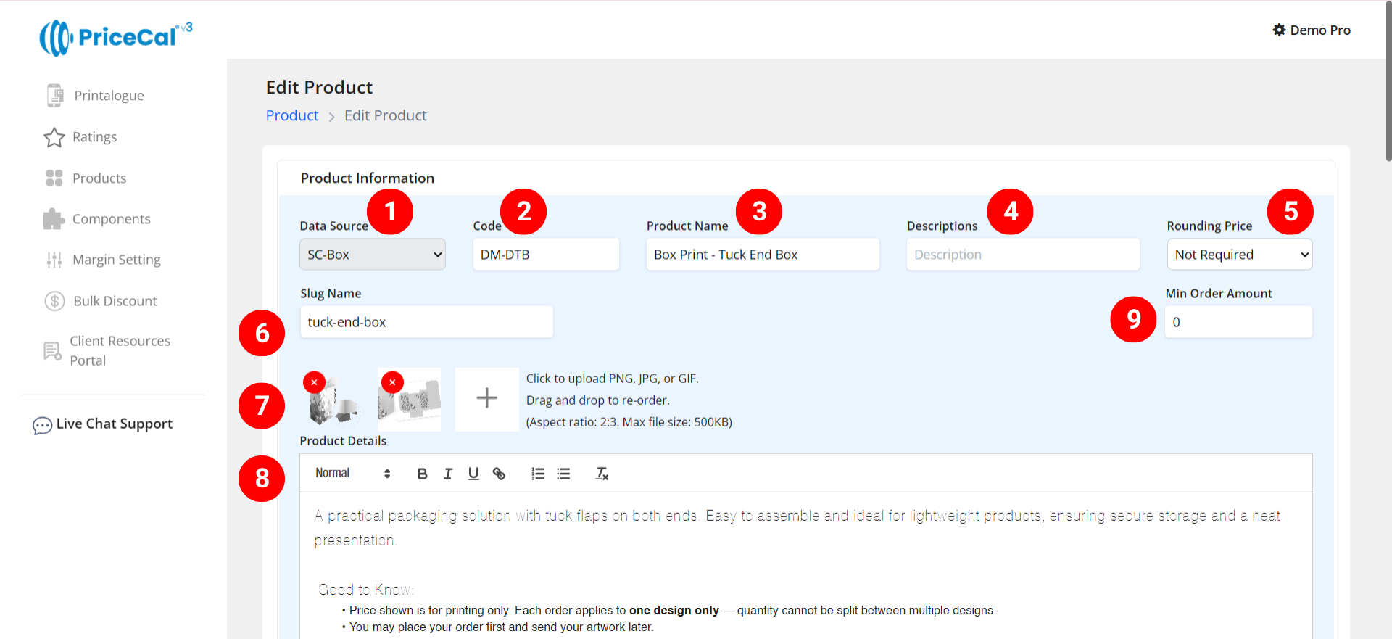Go to Margin Setting page
This screenshot has width=1392, height=639.
[116, 260]
